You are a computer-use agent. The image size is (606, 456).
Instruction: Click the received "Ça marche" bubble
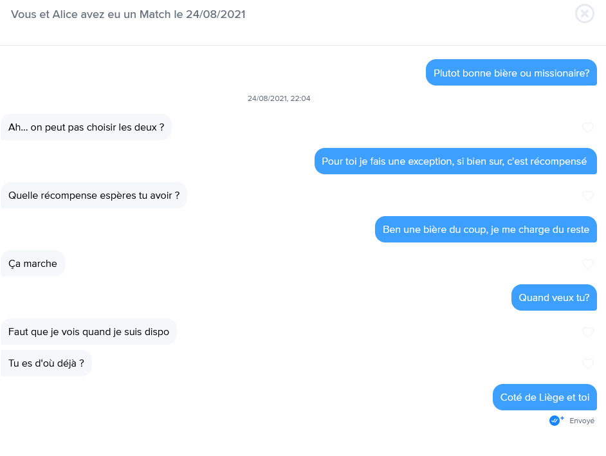pos(33,264)
